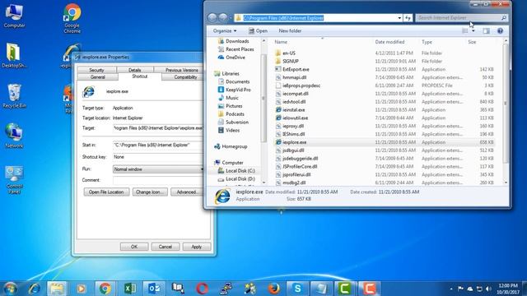
Task: Click the Open toolbar button in Explorer
Action: pos(259,31)
